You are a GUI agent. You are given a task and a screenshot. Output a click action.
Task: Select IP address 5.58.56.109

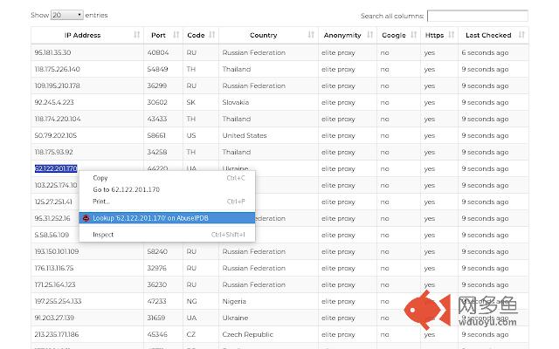pyautogui.click(x=52, y=235)
